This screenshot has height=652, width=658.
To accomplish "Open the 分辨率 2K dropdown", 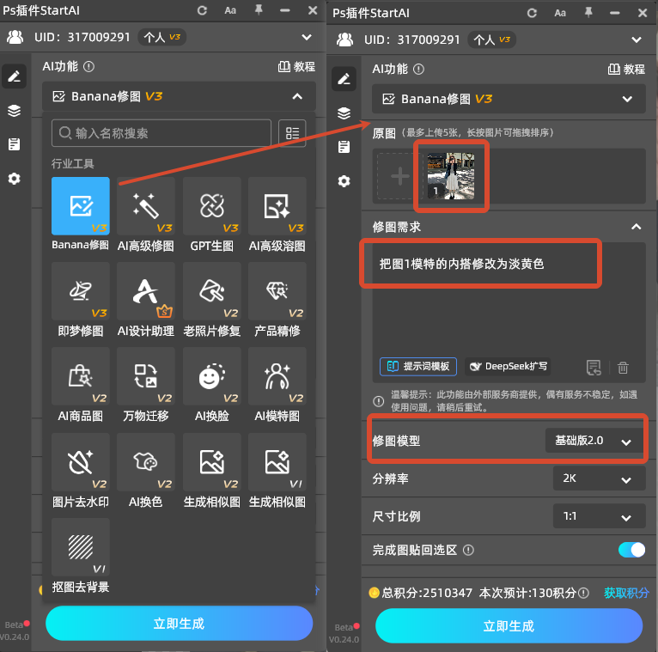I will click(599, 478).
